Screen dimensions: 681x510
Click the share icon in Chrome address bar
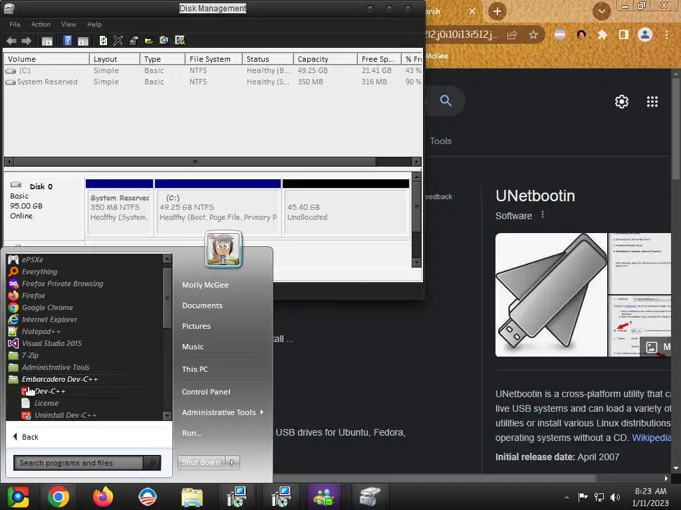[x=512, y=35]
